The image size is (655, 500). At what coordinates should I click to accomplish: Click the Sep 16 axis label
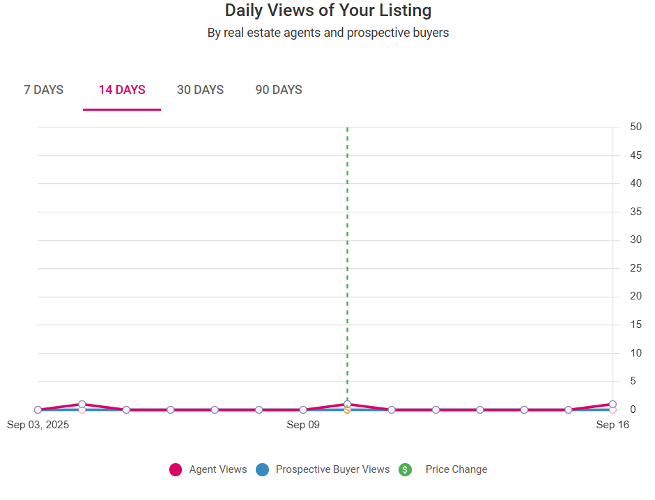(612, 425)
